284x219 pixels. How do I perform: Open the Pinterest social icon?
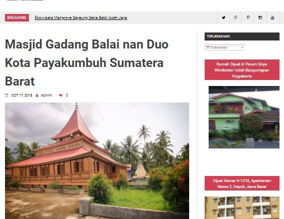[248, 17]
